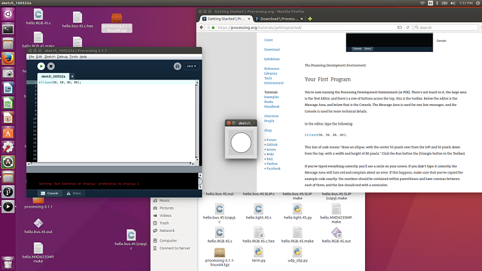The height and width of the screenshot is (271, 482).
Task: Click the console scrollbar in Processing
Action: coord(200,181)
